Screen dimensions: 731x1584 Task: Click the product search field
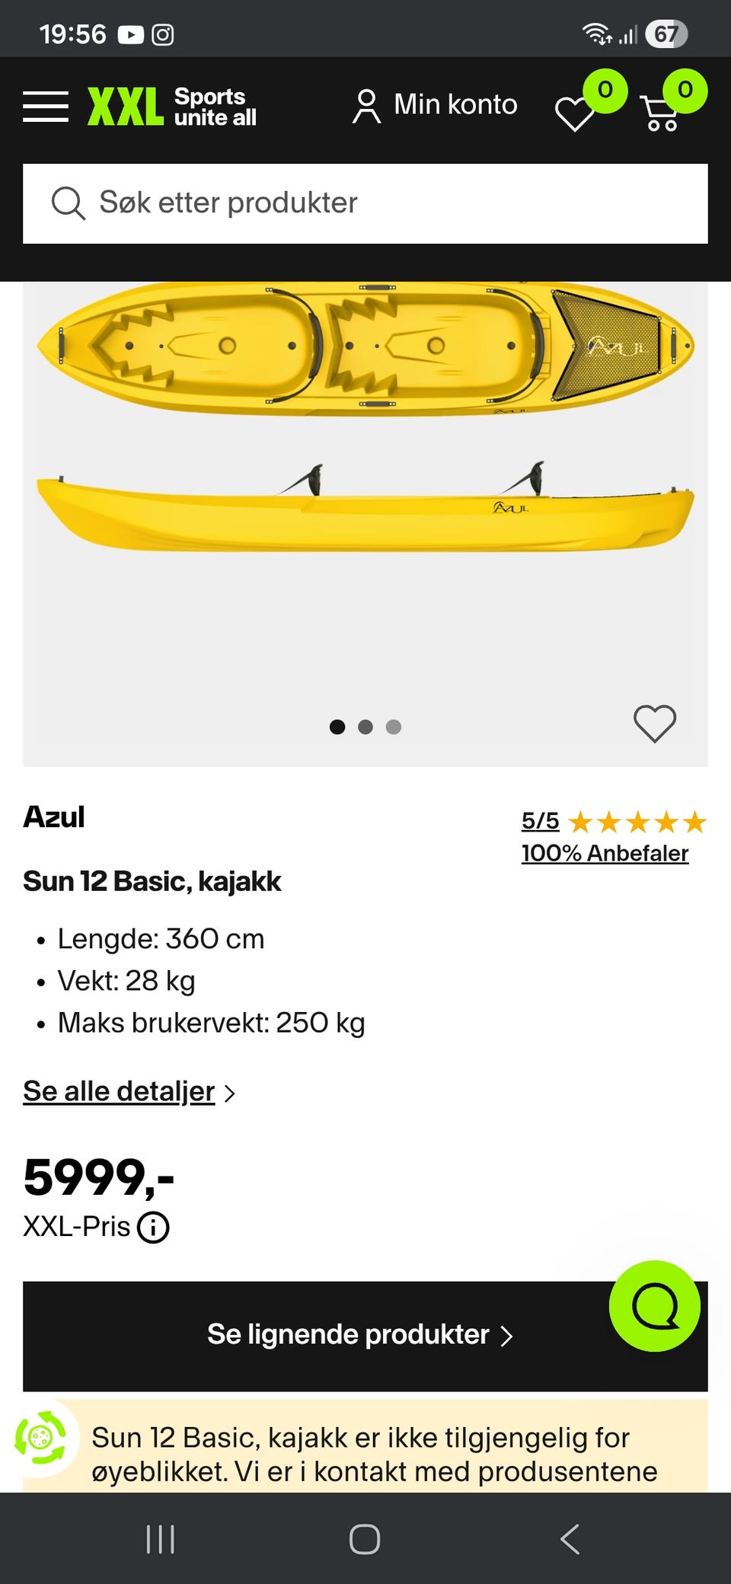click(381, 203)
